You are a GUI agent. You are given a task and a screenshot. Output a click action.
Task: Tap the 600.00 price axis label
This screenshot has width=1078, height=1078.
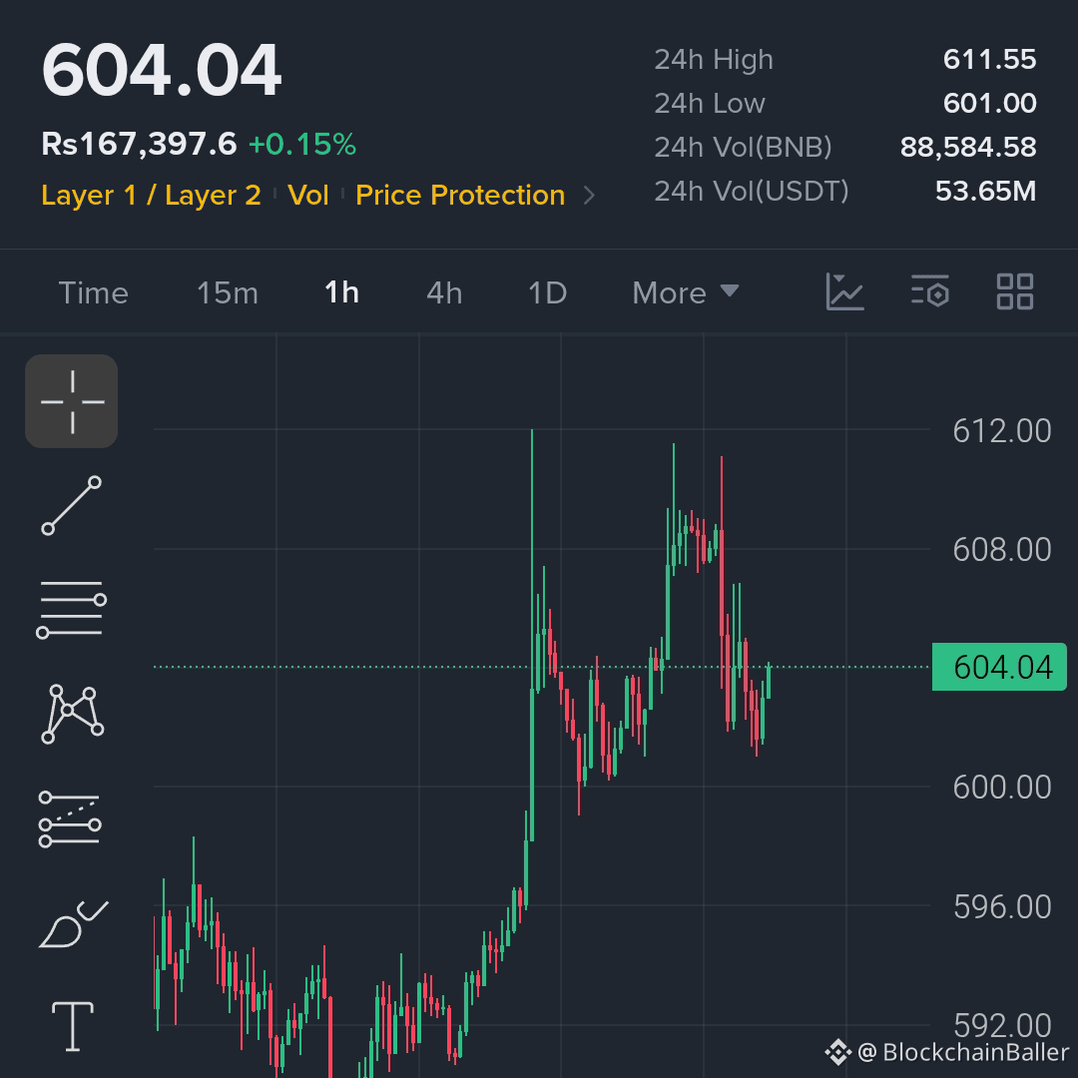pyautogui.click(x=1002, y=788)
